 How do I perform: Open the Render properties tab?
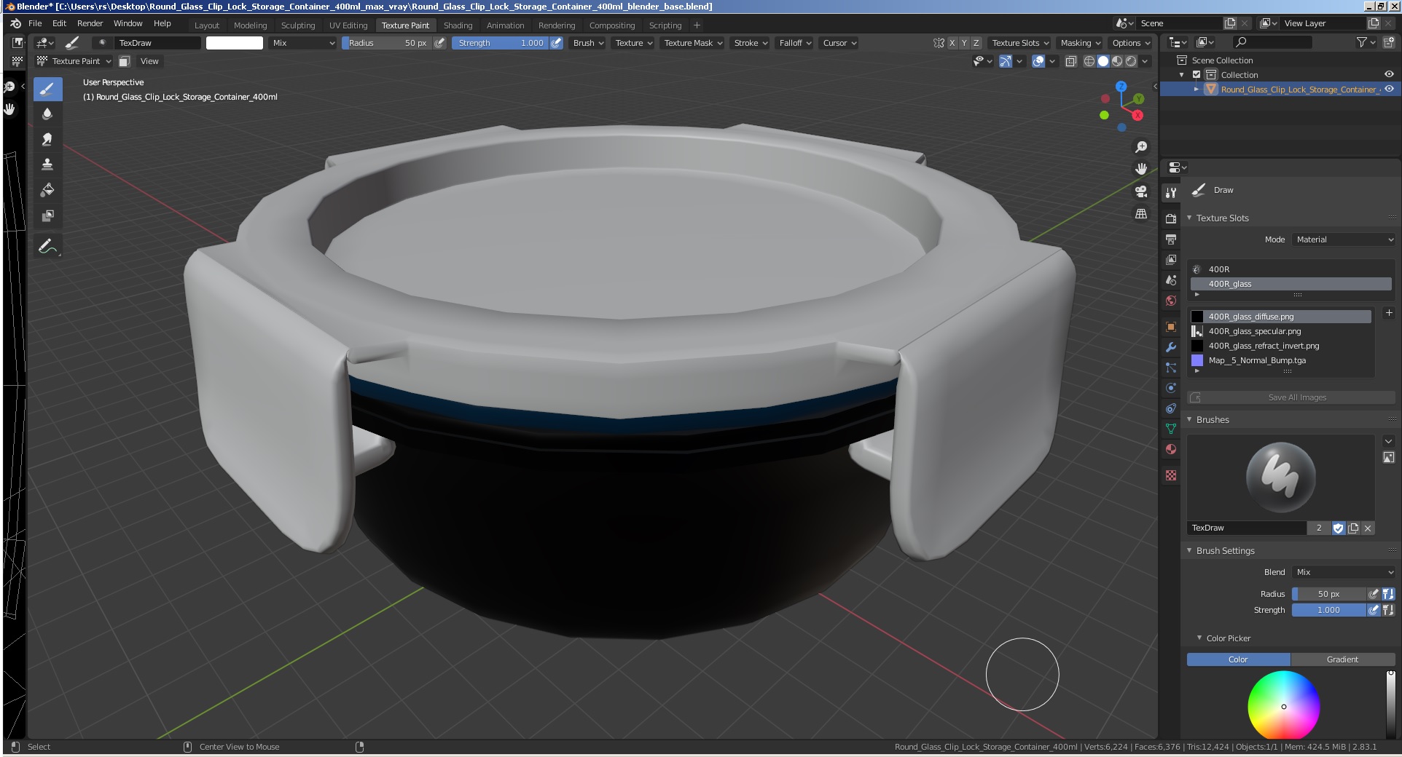tap(1171, 218)
